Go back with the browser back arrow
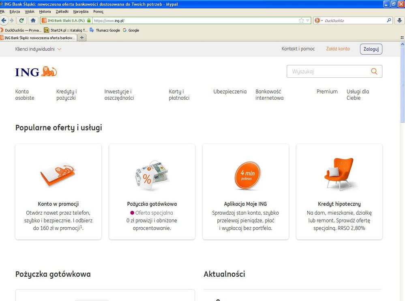Screen dimensions: 405x301 point(4,20)
